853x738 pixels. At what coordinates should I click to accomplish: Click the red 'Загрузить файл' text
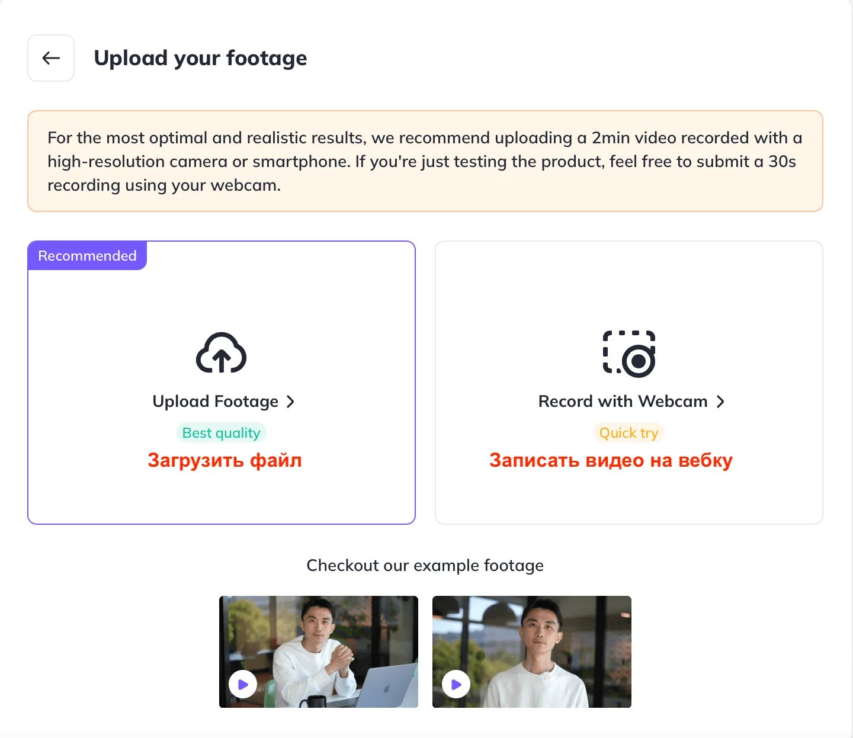coord(225,460)
